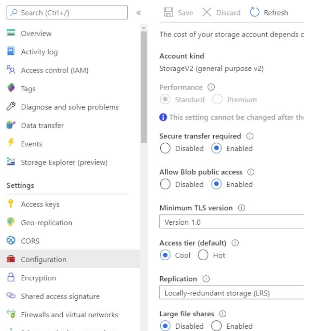The width and height of the screenshot is (309, 331).
Task: Click the Performance info icon
Action: (211, 87)
